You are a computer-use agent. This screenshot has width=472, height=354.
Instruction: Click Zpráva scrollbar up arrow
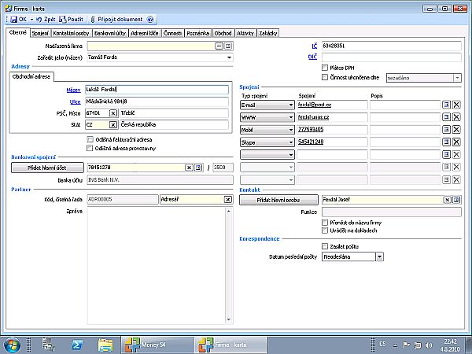coord(229,211)
